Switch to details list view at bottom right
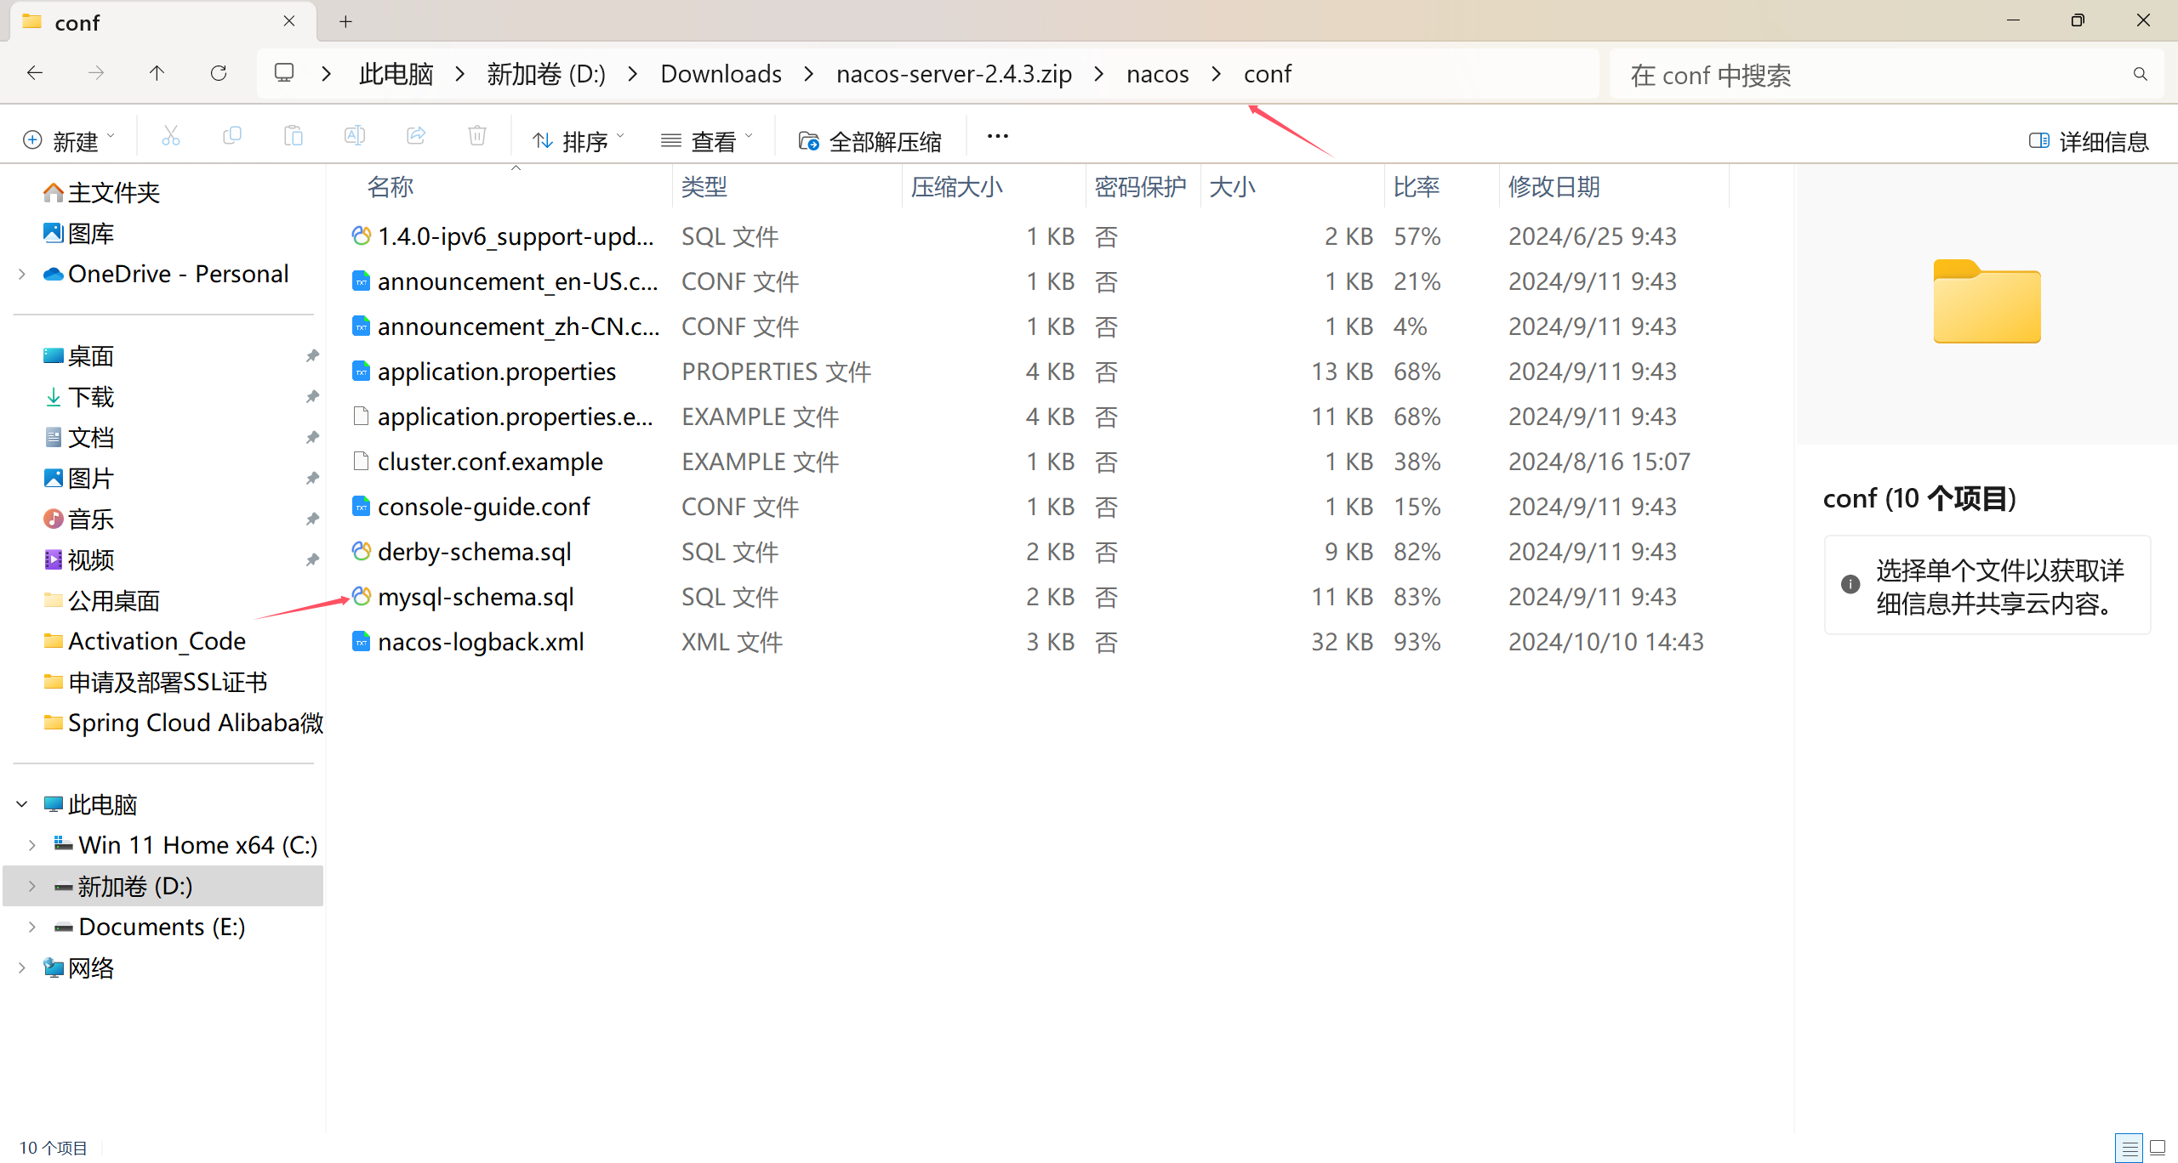This screenshot has width=2178, height=1163. tap(2130, 1148)
